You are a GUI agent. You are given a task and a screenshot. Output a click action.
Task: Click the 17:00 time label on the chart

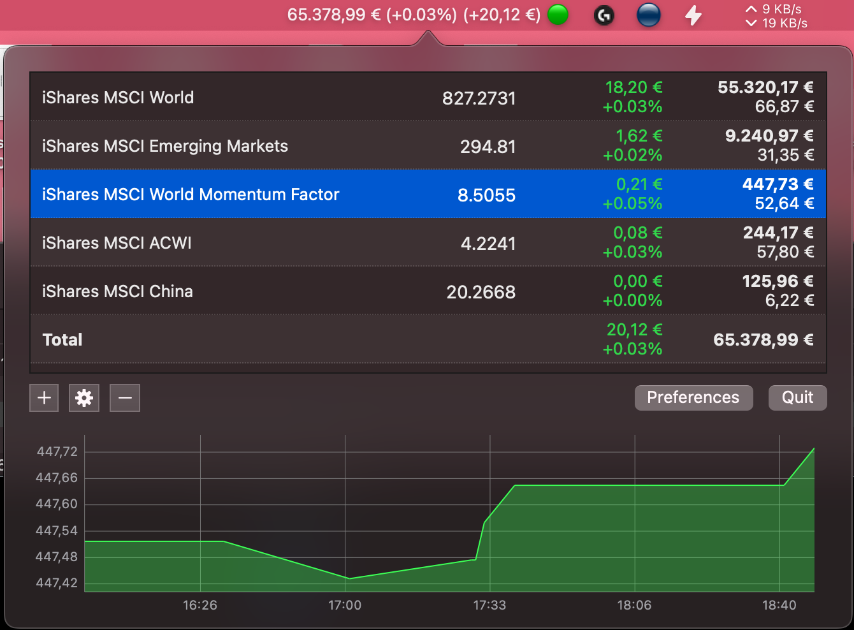click(345, 605)
